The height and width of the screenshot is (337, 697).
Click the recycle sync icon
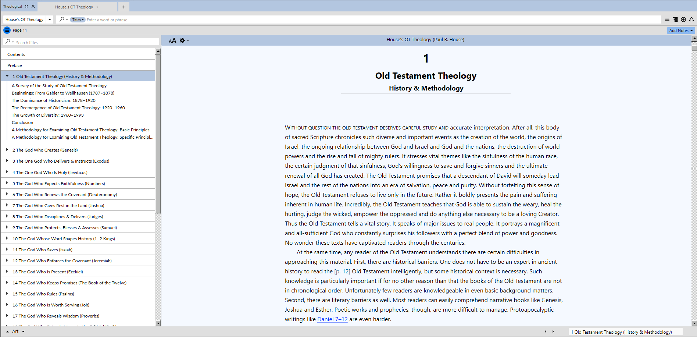pos(691,19)
